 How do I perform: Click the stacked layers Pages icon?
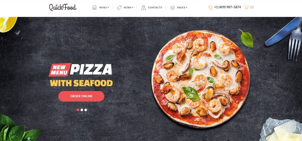[173, 7]
